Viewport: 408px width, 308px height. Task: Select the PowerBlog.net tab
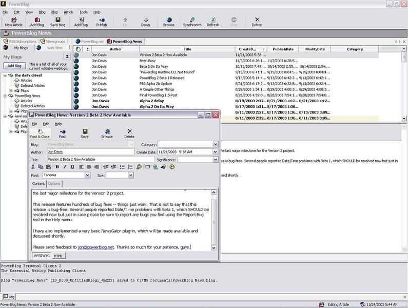[x=89, y=42]
